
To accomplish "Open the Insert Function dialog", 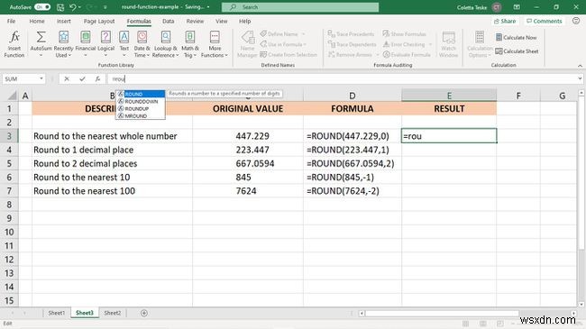I will point(14,44).
